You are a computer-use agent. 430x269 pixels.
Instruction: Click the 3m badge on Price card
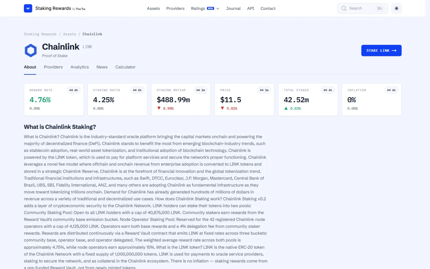264,90
